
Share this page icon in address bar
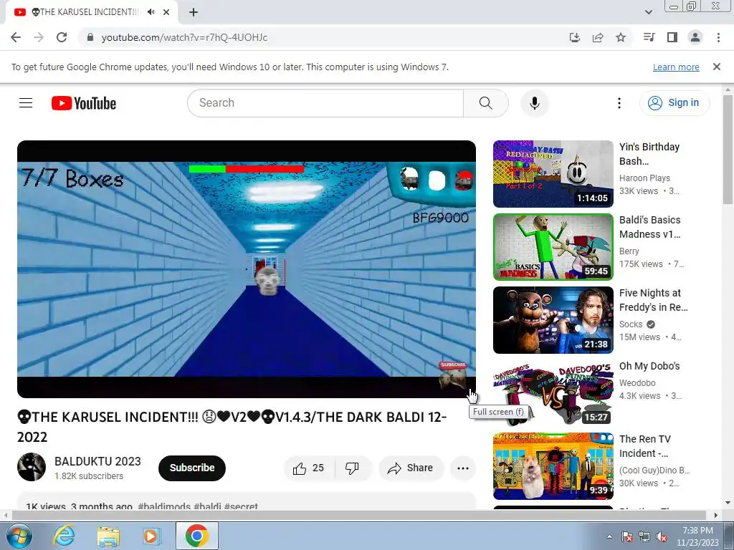click(598, 37)
